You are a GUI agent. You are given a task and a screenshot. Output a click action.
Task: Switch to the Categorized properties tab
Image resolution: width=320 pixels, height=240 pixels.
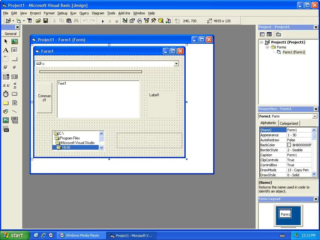[x=289, y=123]
